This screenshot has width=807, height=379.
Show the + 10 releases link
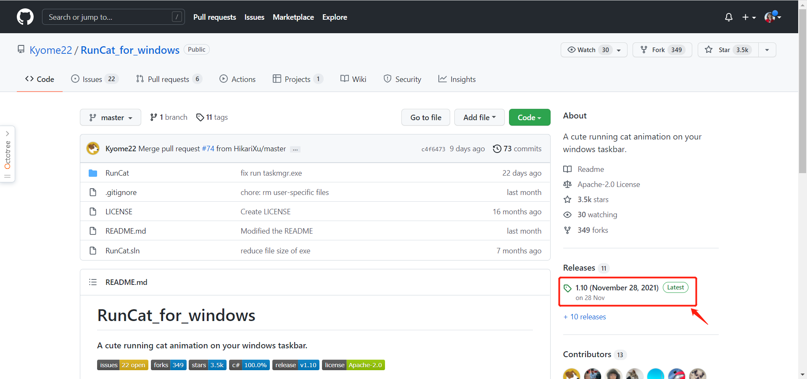coord(585,317)
